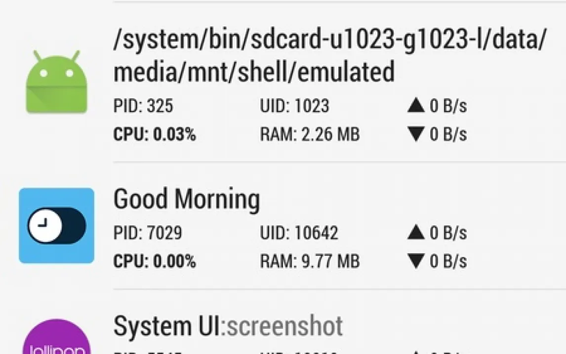Image resolution: width=566 pixels, height=354 pixels.
Task: Open the /system/bin/sdcard process entry
Action: pos(330,41)
